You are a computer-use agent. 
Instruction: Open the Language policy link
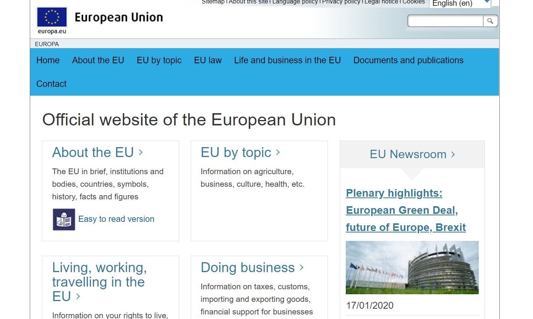click(295, 2)
